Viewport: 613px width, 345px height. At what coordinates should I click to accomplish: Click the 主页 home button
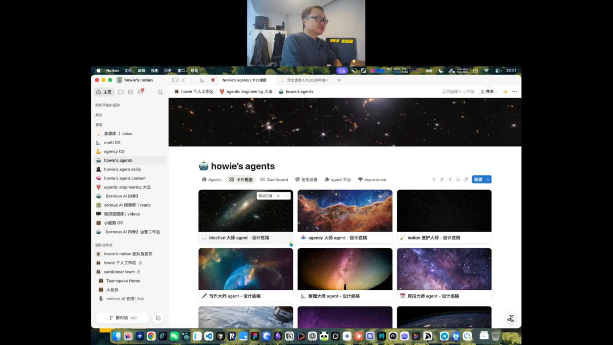104,92
